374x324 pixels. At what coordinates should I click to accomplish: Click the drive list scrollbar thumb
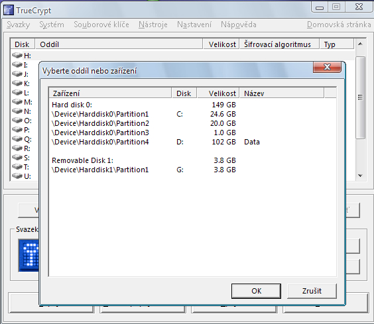pyautogui.click(x=360, y=97)
